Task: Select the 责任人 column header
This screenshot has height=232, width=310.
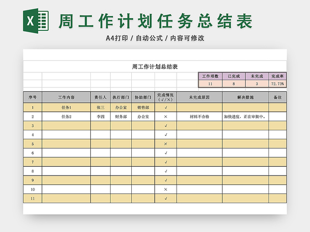Action: pos(100,97)
